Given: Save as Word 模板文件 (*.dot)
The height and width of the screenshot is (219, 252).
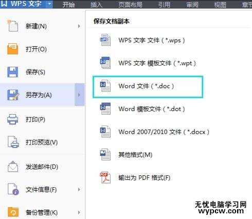Looking at the screenshot, I should [152, 109].
